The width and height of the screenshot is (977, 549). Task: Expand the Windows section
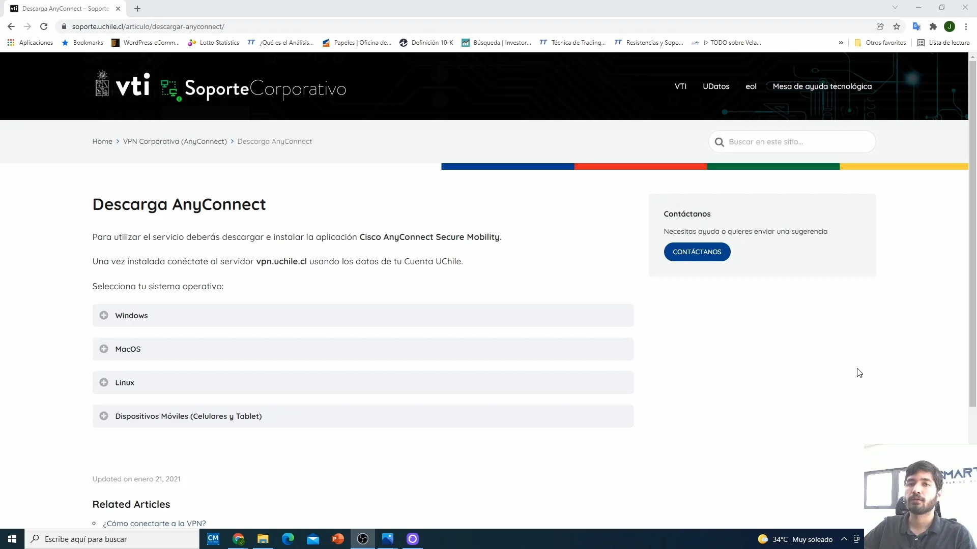point(131,316)
